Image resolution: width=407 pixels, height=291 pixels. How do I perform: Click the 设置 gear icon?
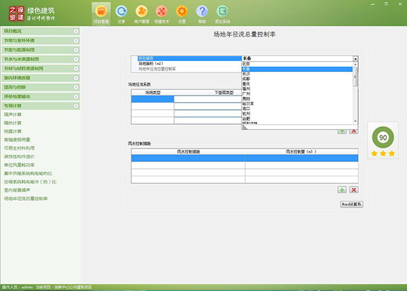(182, 13)
